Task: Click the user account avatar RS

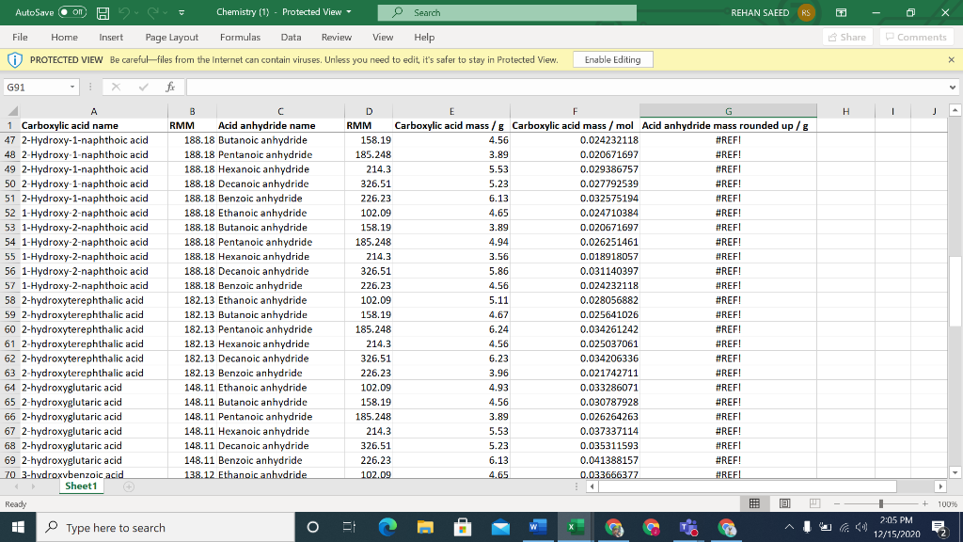Action: click(x=806, y=13)
